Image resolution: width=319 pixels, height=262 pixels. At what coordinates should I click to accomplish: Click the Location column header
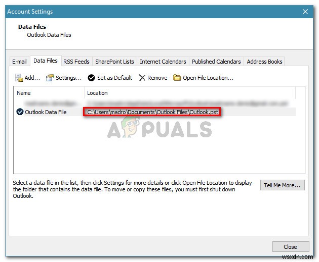click(x=190, y=93)
